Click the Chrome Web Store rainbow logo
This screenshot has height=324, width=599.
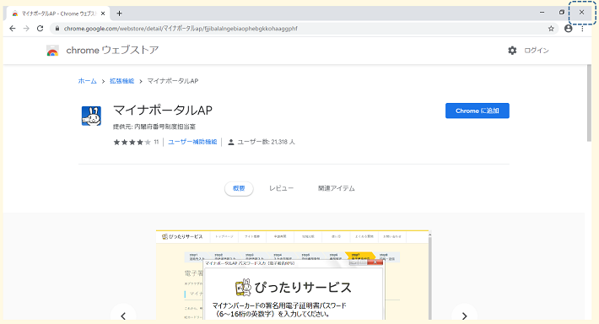52,51
